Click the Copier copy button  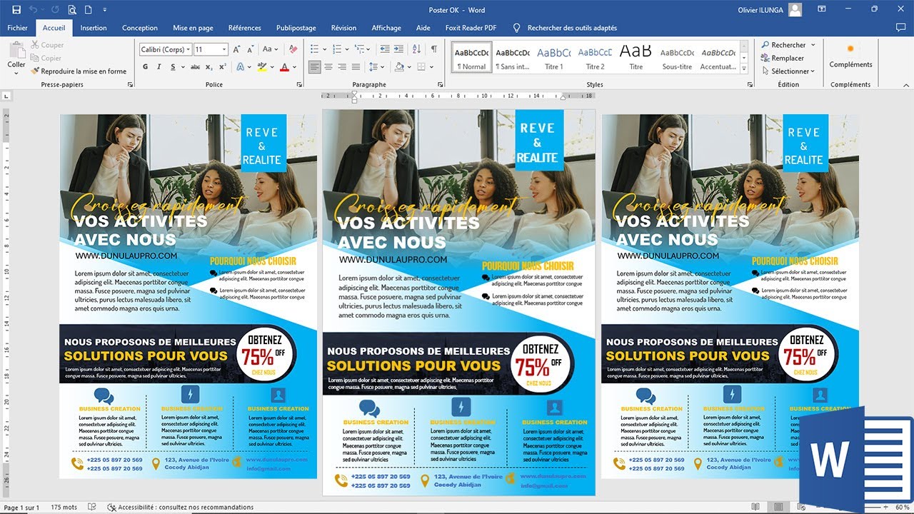coord(46,59)
